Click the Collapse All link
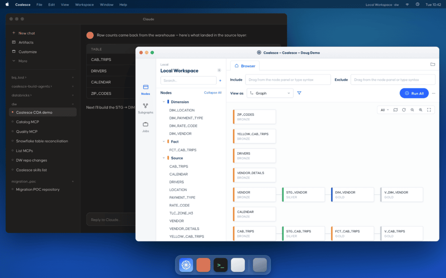The height and width of the screenshot is (278, 446). tap(213, 93)
